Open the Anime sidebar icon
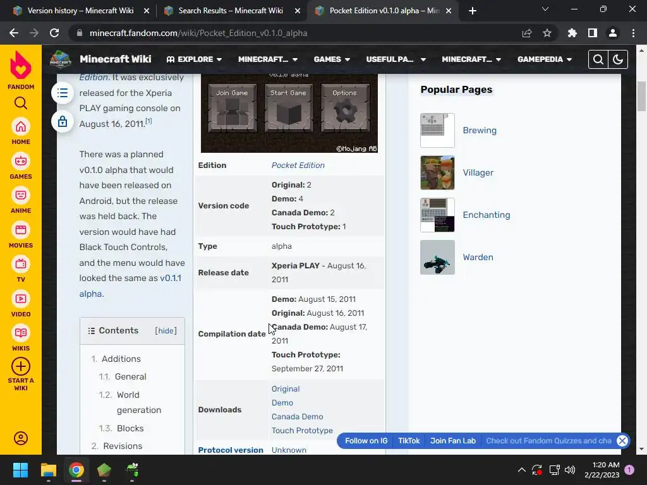The image size is (647, 485). (x=21, y=195)
